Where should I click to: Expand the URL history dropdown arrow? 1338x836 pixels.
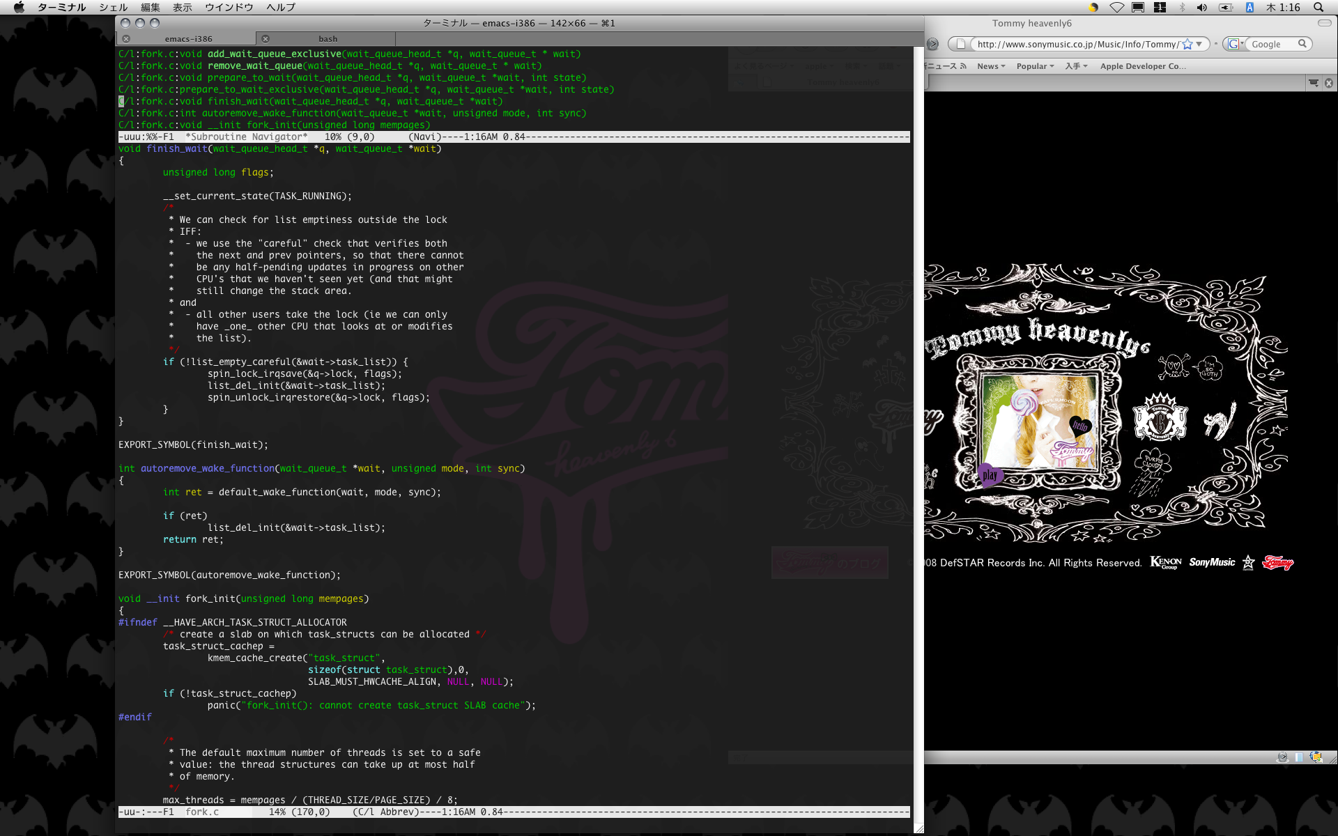click(1199, 44)
